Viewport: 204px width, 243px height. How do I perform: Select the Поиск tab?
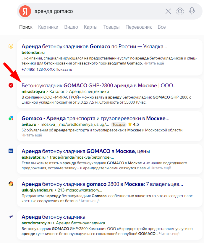[26, 27]
